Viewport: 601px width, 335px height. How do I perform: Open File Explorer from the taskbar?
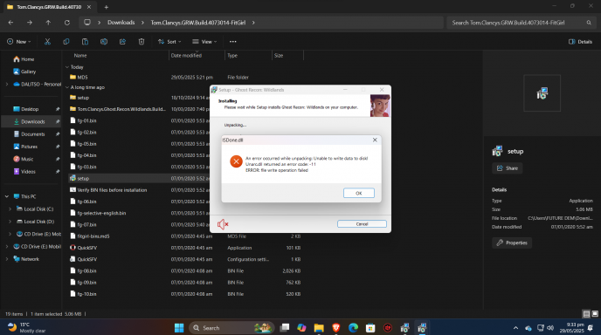[x=319, y=328]
